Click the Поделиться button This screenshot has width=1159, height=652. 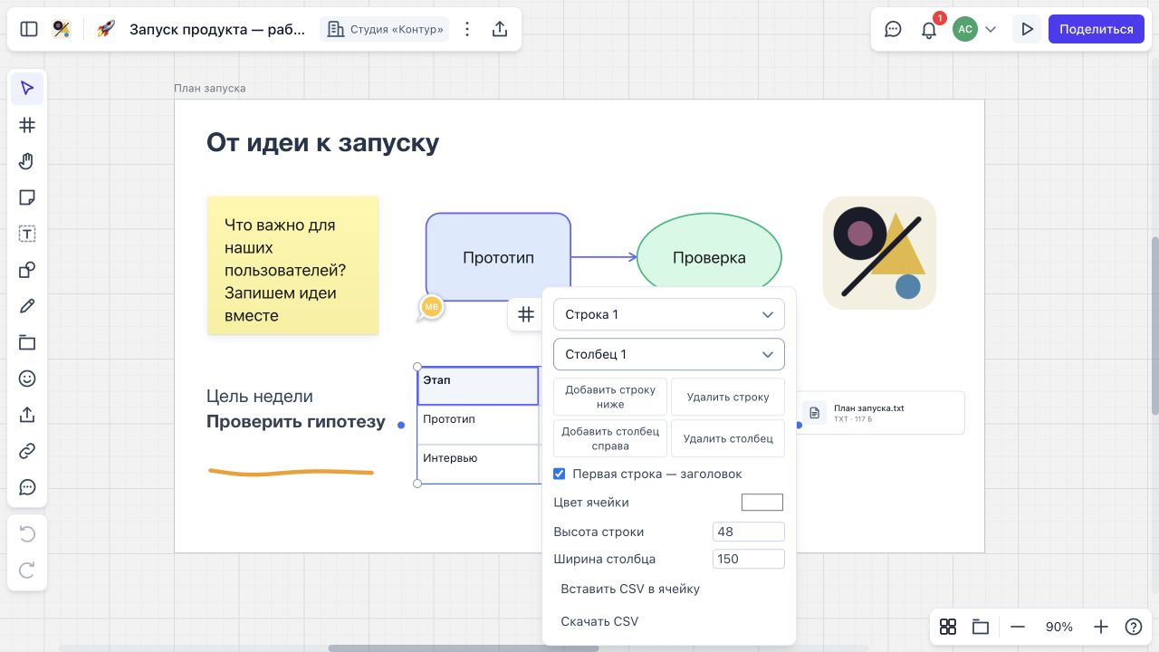1097,29
